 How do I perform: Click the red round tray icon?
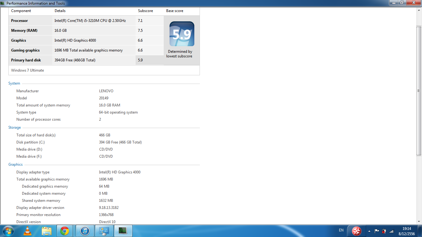point(357,231)
